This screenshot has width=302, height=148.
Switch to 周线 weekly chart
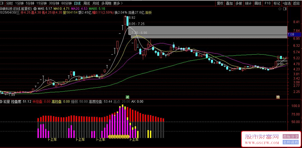[x=86, y=3]
